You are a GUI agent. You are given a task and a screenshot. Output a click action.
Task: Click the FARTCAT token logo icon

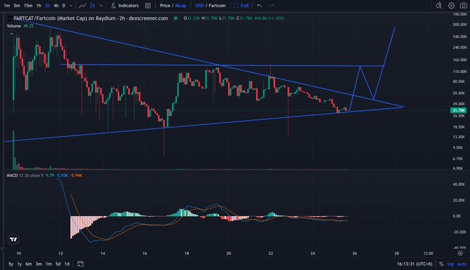(x=10, y=18)
